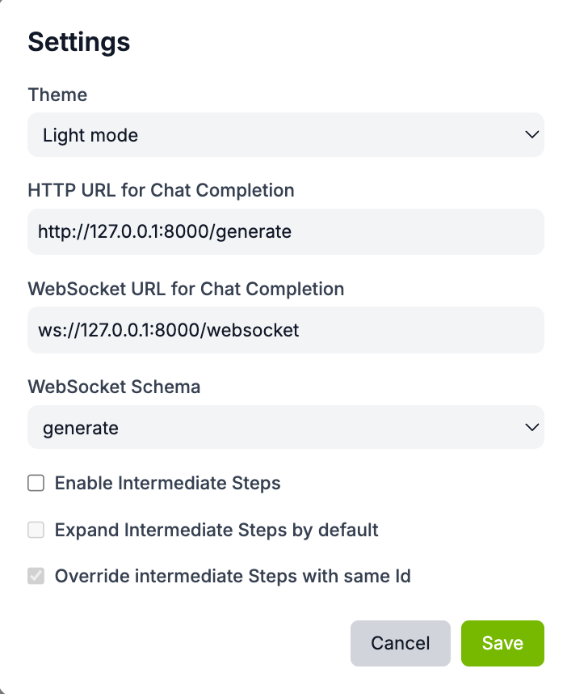
Task: Save the settings with the Save button
Action: pyautogui.click(x=502, y=643)
